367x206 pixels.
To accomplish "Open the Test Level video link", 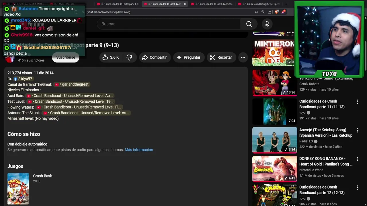I will coord(71,102).
